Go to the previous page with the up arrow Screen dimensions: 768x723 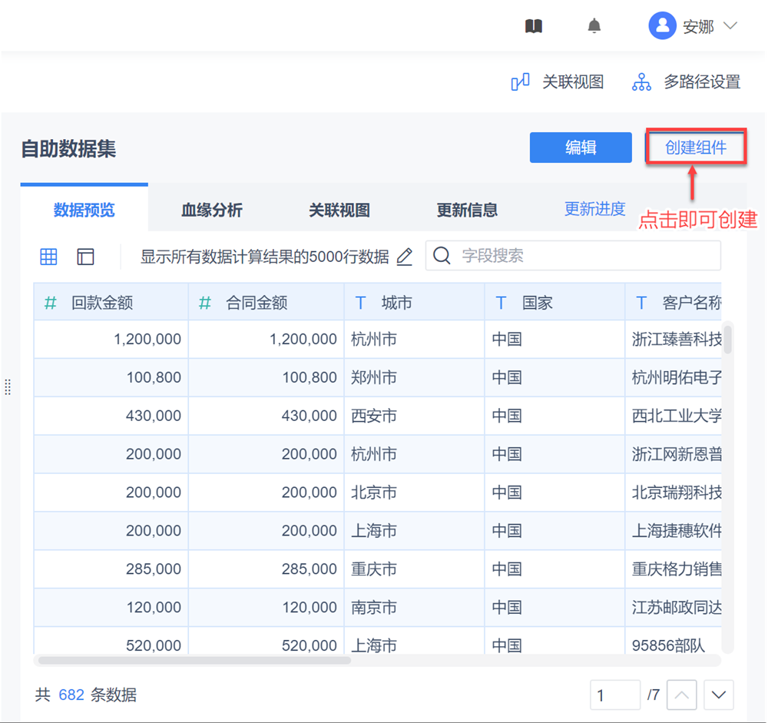[x=682, y=695]
